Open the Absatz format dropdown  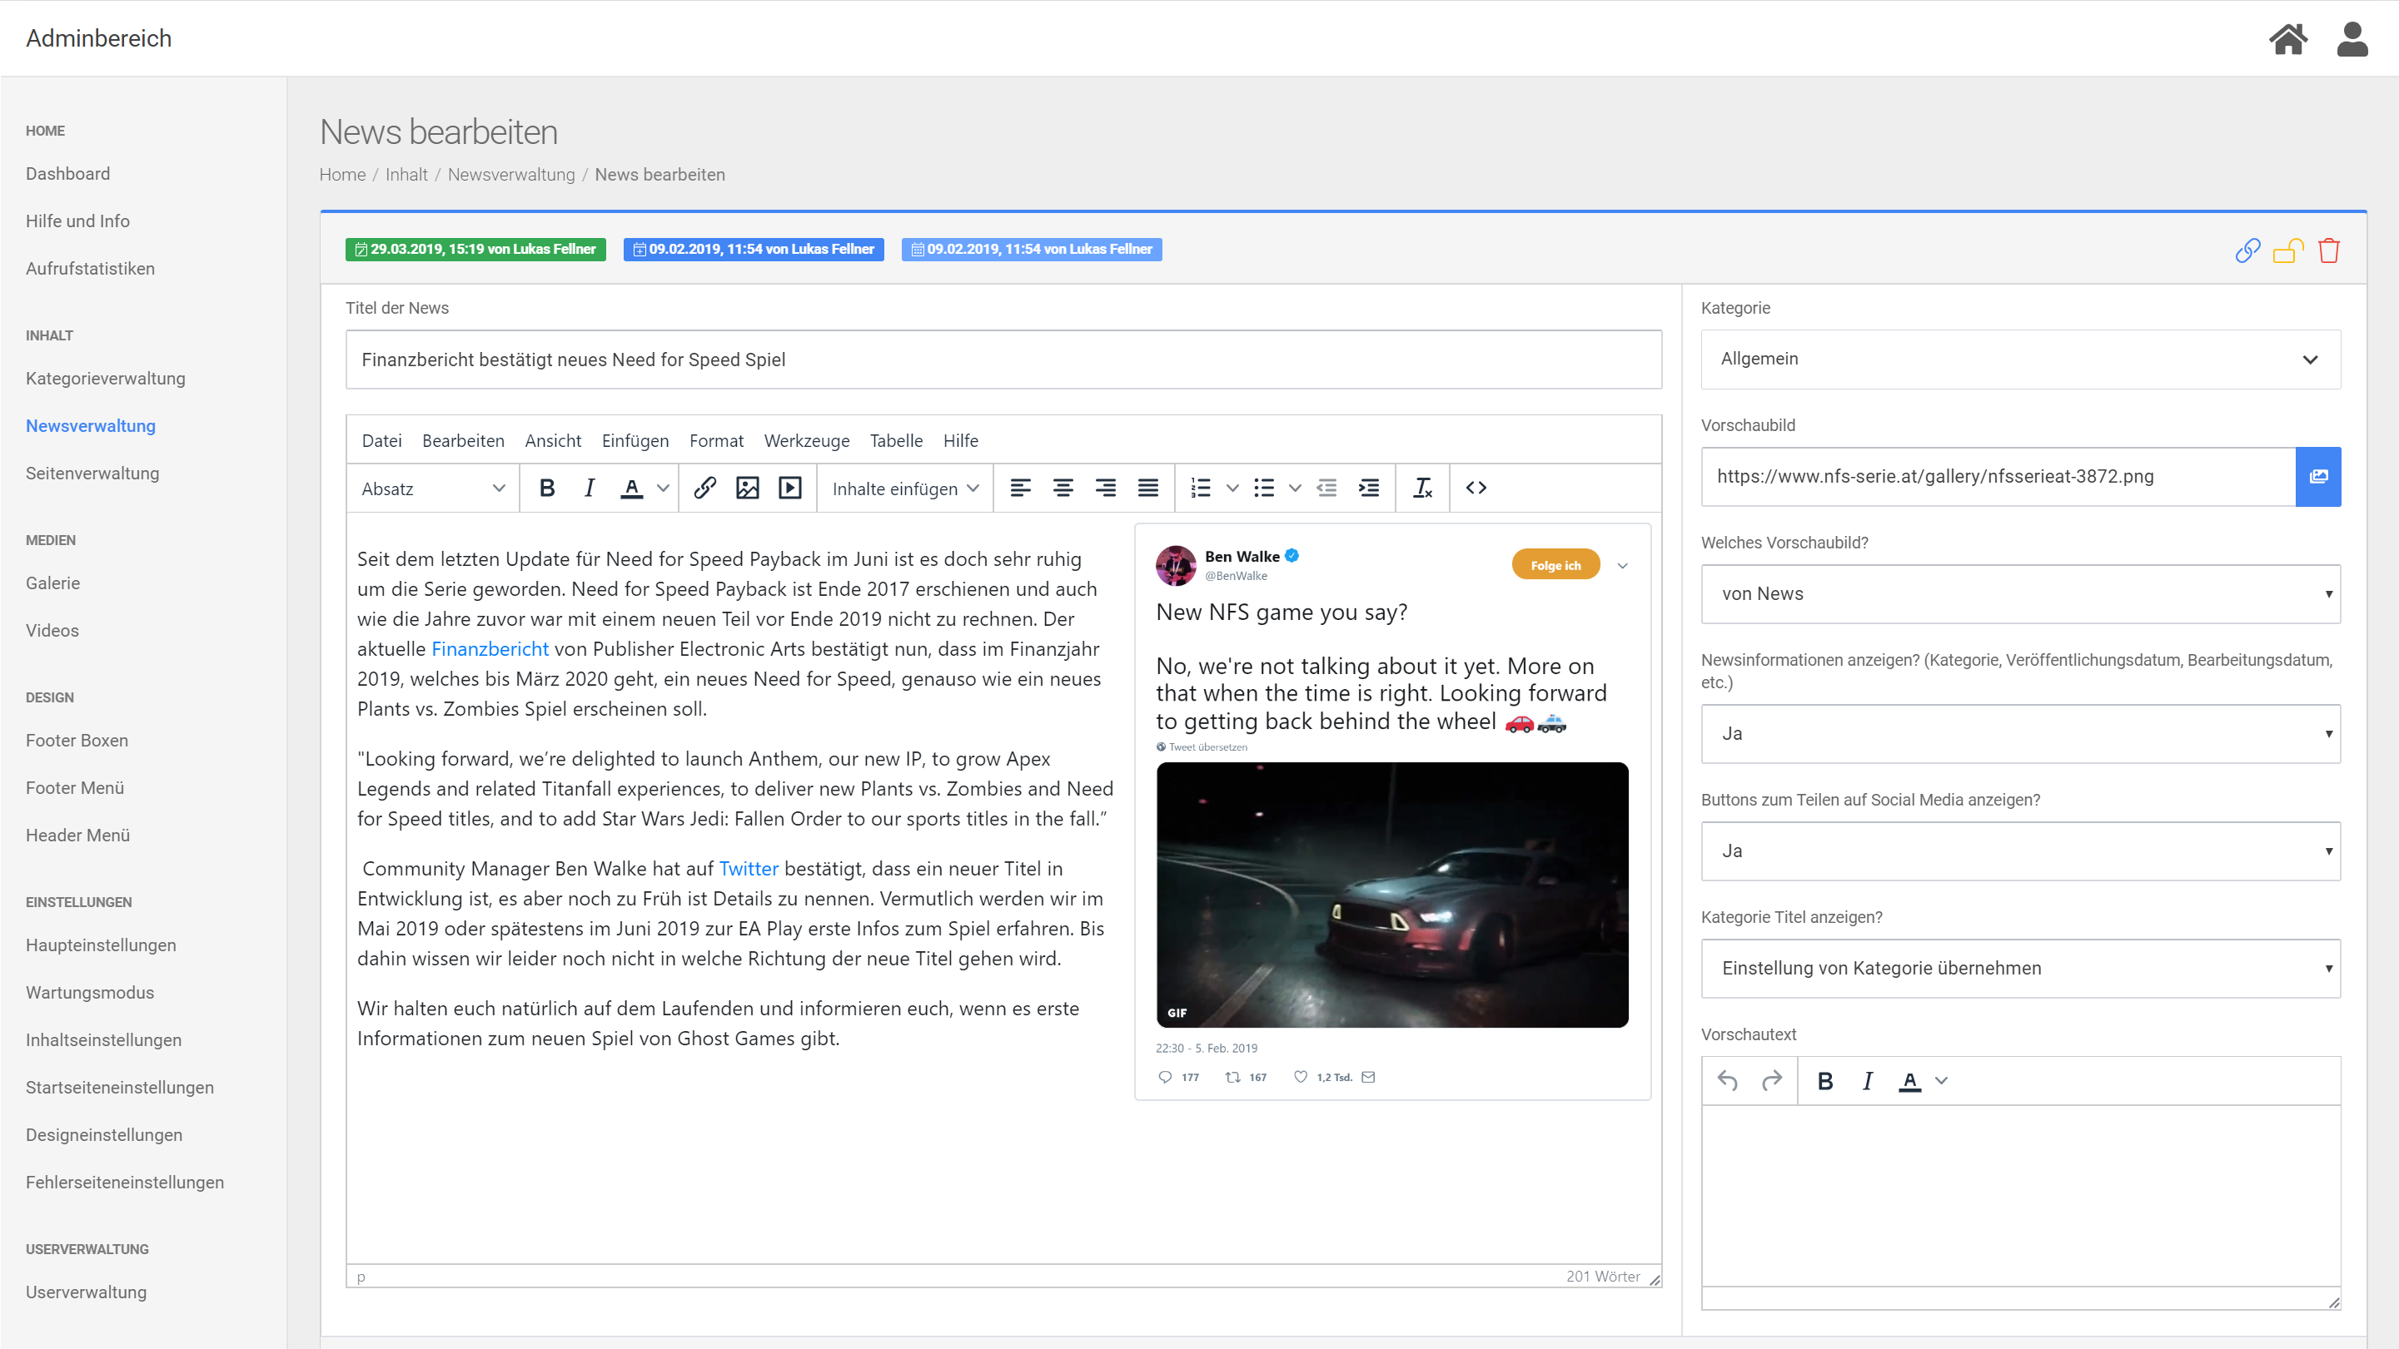(433, 489)
